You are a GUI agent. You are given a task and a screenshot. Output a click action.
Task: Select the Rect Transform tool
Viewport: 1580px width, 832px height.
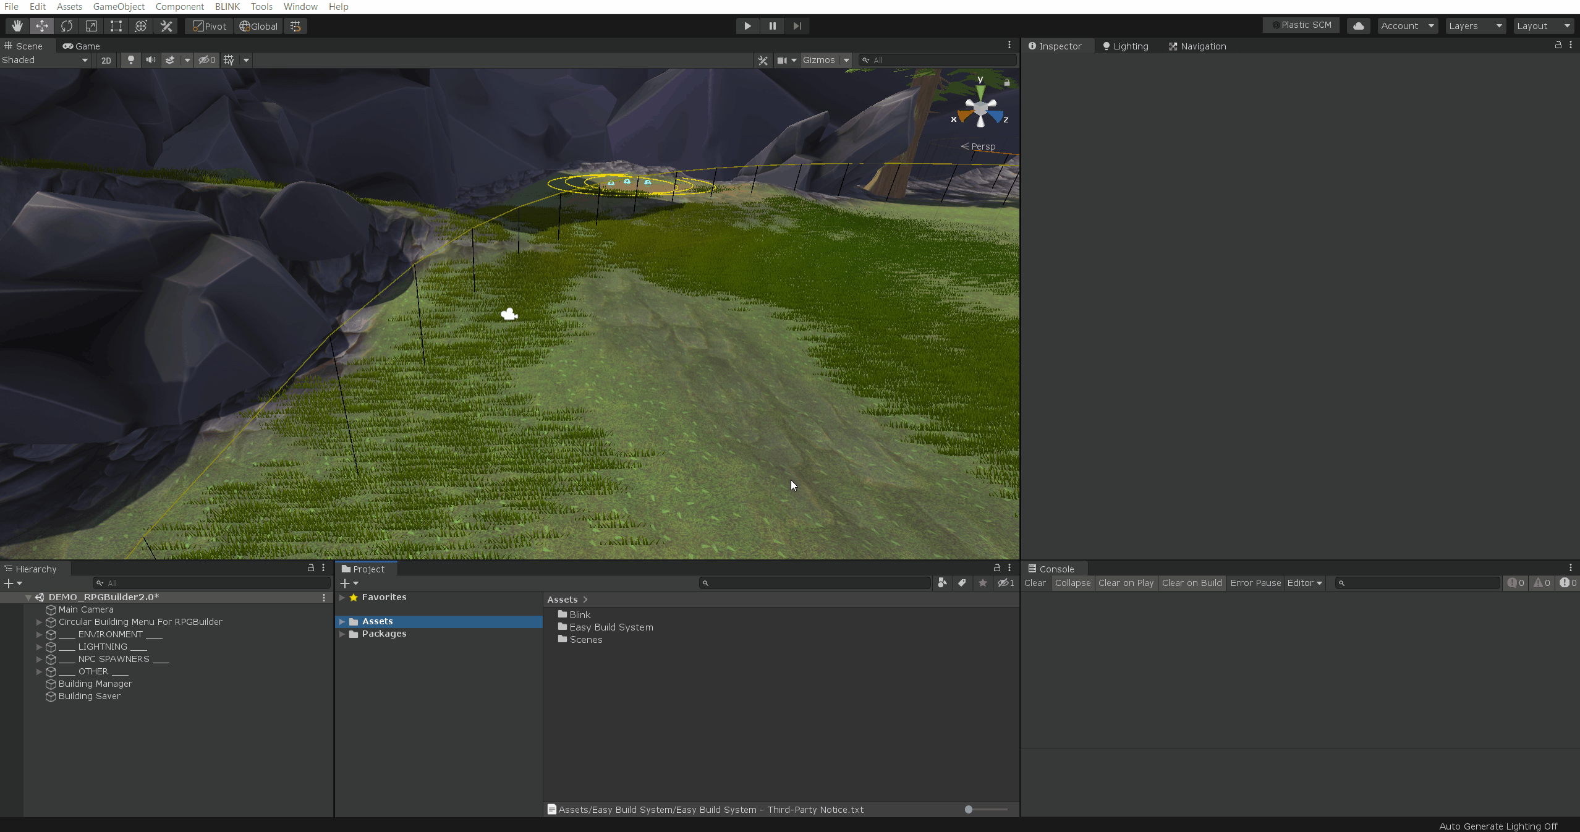coord(116,26)
